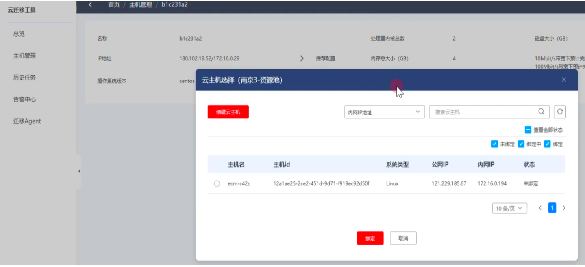Click host id 12a1ae25-2ce2-451d-9d71-f919ec92d50f
Image resolution: width=585 pixels, height=267 pixels.
coord(321,184)
